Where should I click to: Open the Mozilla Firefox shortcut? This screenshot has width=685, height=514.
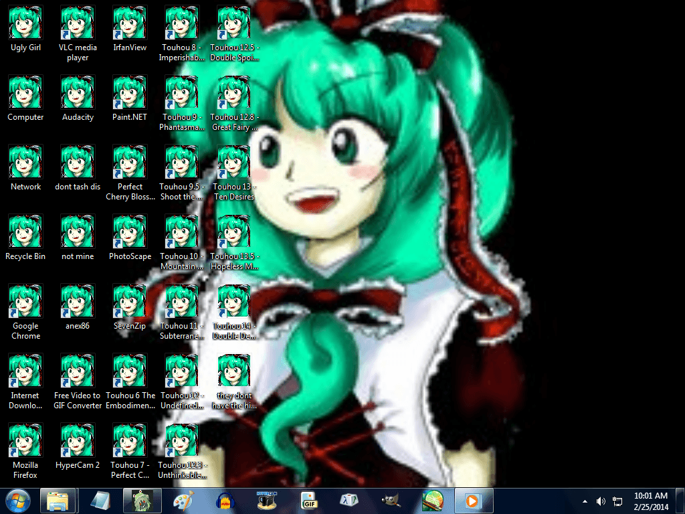25,441
